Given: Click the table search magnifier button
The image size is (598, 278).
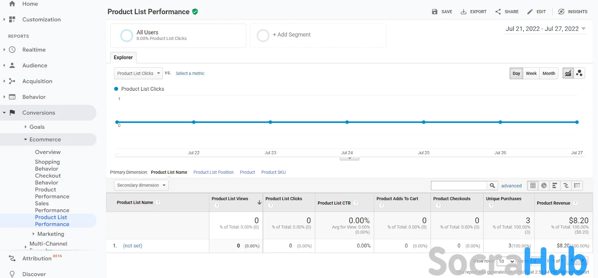Looking at the screenshot, I should point(492,185).
